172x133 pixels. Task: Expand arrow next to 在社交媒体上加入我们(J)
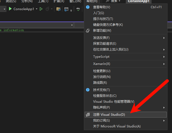(164, 49)
